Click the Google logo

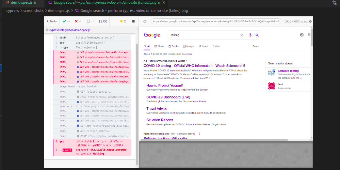(x=152, y=35)
